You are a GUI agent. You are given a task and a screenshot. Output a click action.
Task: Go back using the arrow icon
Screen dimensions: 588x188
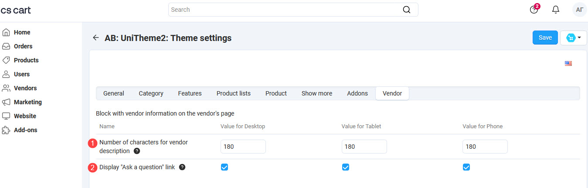96,38
